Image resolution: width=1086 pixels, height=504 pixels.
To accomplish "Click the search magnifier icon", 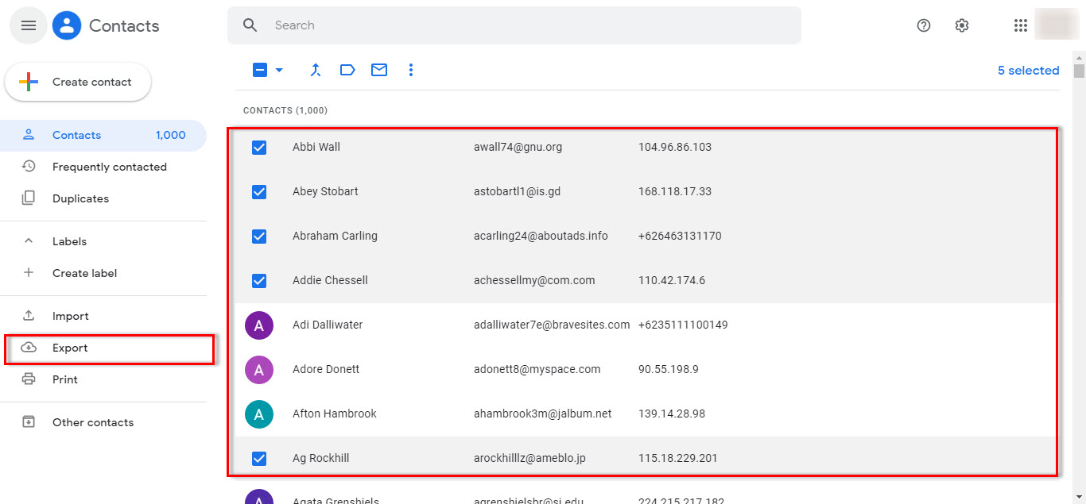I will point(250,25).
